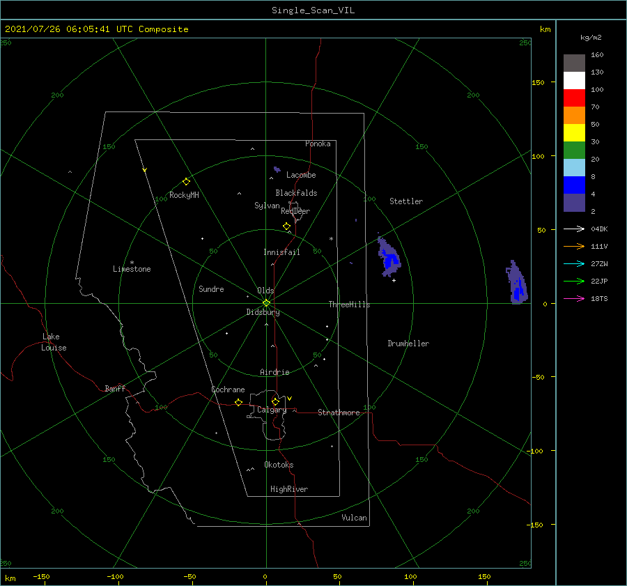Screen dimensions: 627x586
Task: Click the blue 4-8 legend swatch
Action: (574, 185)
